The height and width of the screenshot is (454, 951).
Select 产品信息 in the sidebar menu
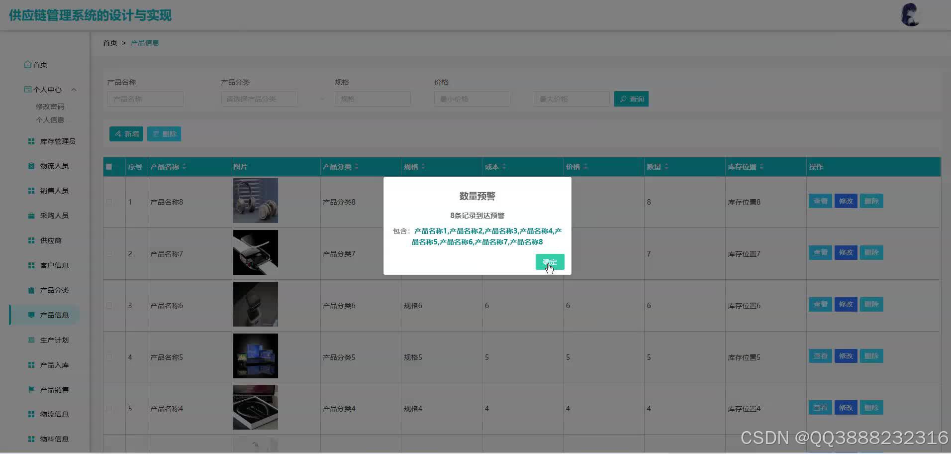coord(44,315)
